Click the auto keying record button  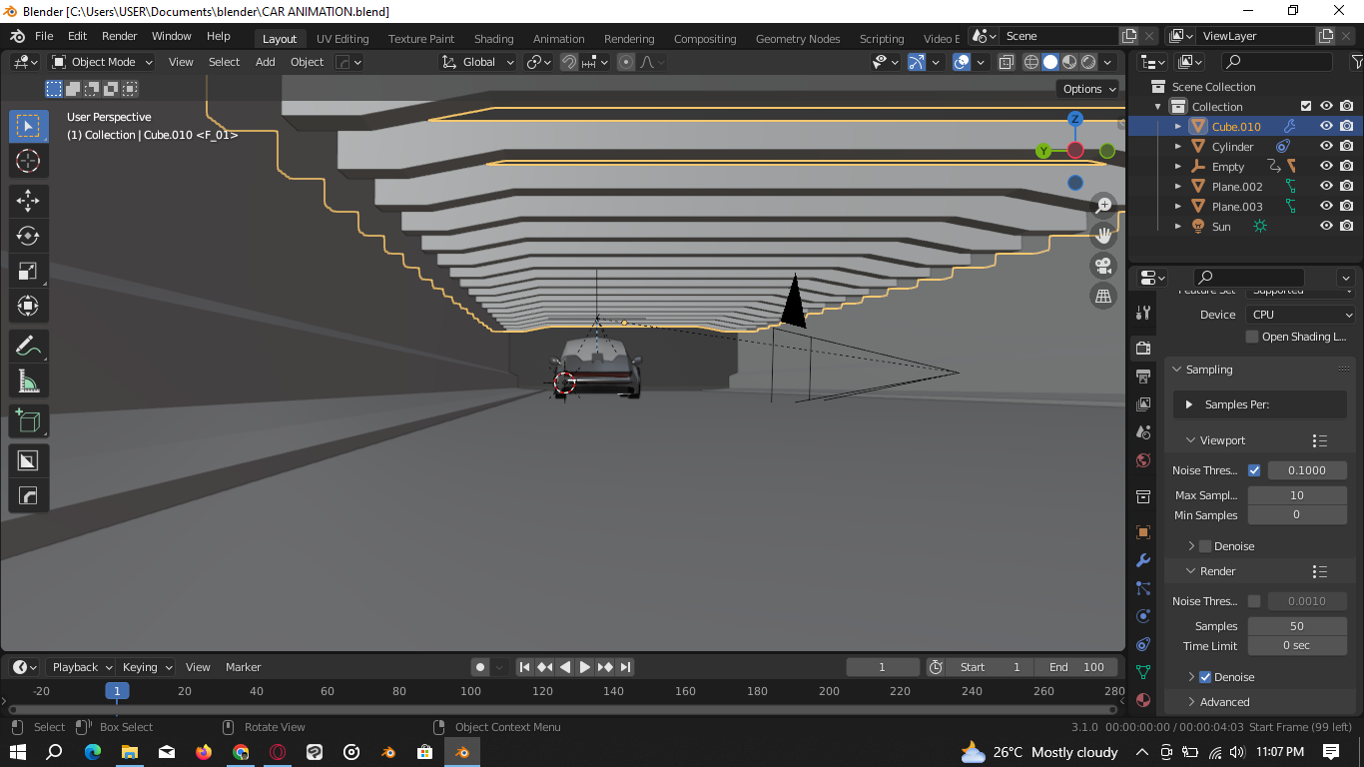coord(480,667)
